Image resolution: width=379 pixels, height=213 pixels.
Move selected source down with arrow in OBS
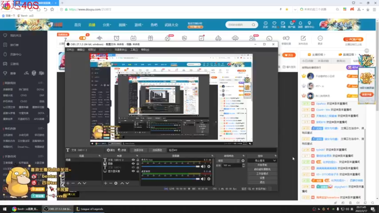pyautogui.click(x=127, y=183)
